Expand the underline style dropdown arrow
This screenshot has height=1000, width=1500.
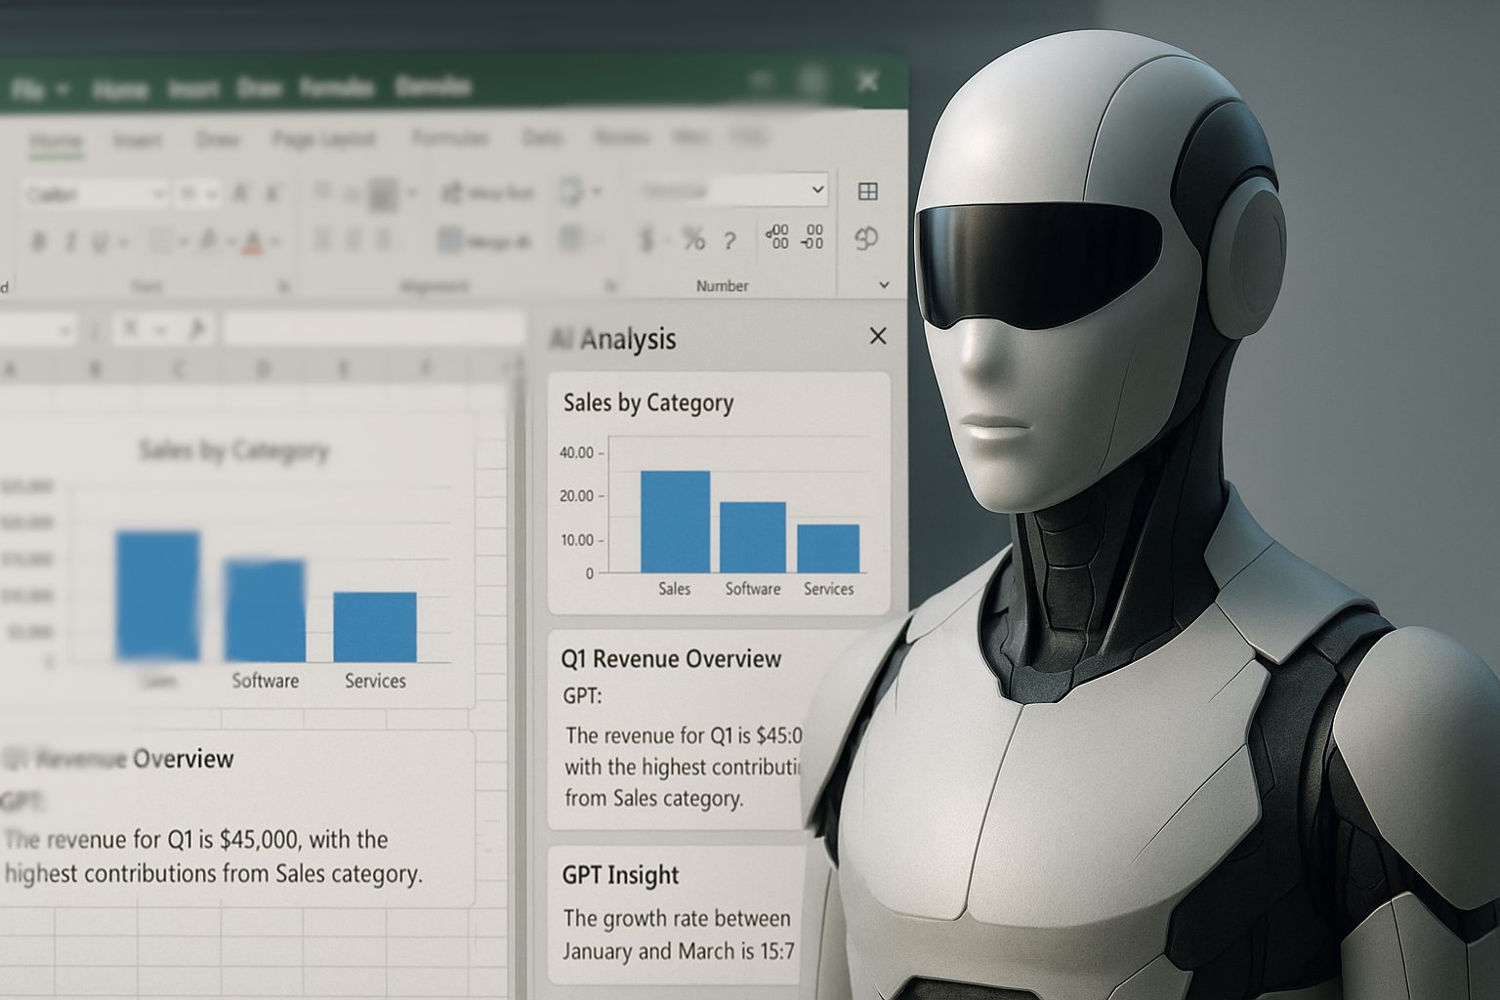pyautogui.click(x=124, y=241)
